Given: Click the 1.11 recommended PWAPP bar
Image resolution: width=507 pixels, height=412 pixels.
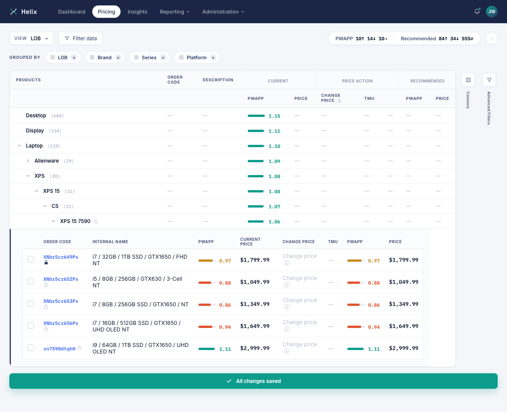Looking at the screenshot, I should click(356, 349).
